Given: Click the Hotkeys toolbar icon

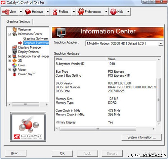Looking at the screenshot, I should 28,12.
